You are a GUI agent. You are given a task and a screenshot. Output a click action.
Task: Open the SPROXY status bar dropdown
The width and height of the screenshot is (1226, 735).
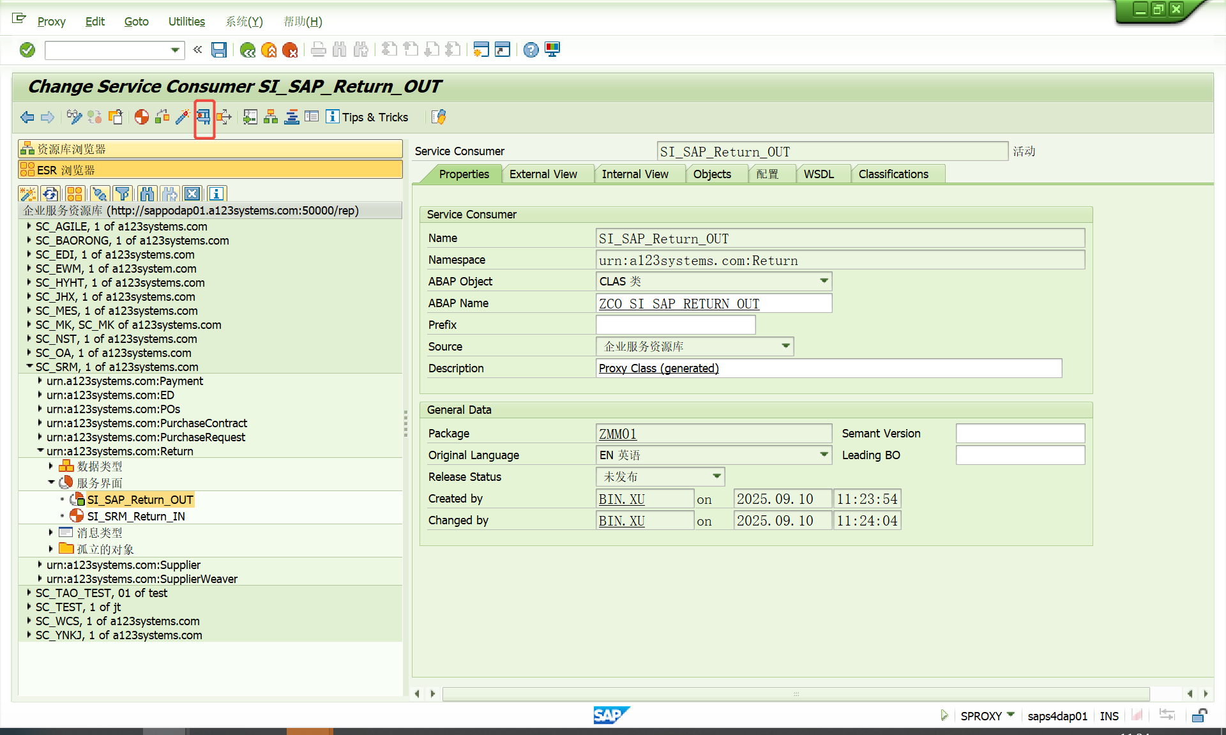(1011, 715)
